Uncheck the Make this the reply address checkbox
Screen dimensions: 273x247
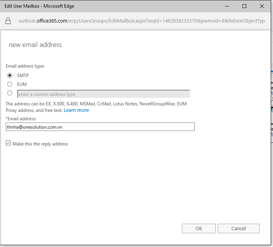pyautogui.click(x=8, y=144)
